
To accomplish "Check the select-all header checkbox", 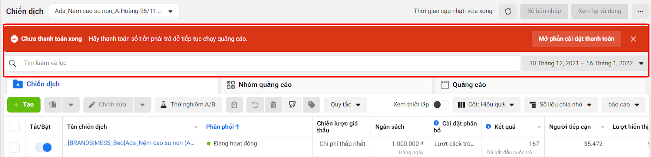I will [x=14, y=127].
